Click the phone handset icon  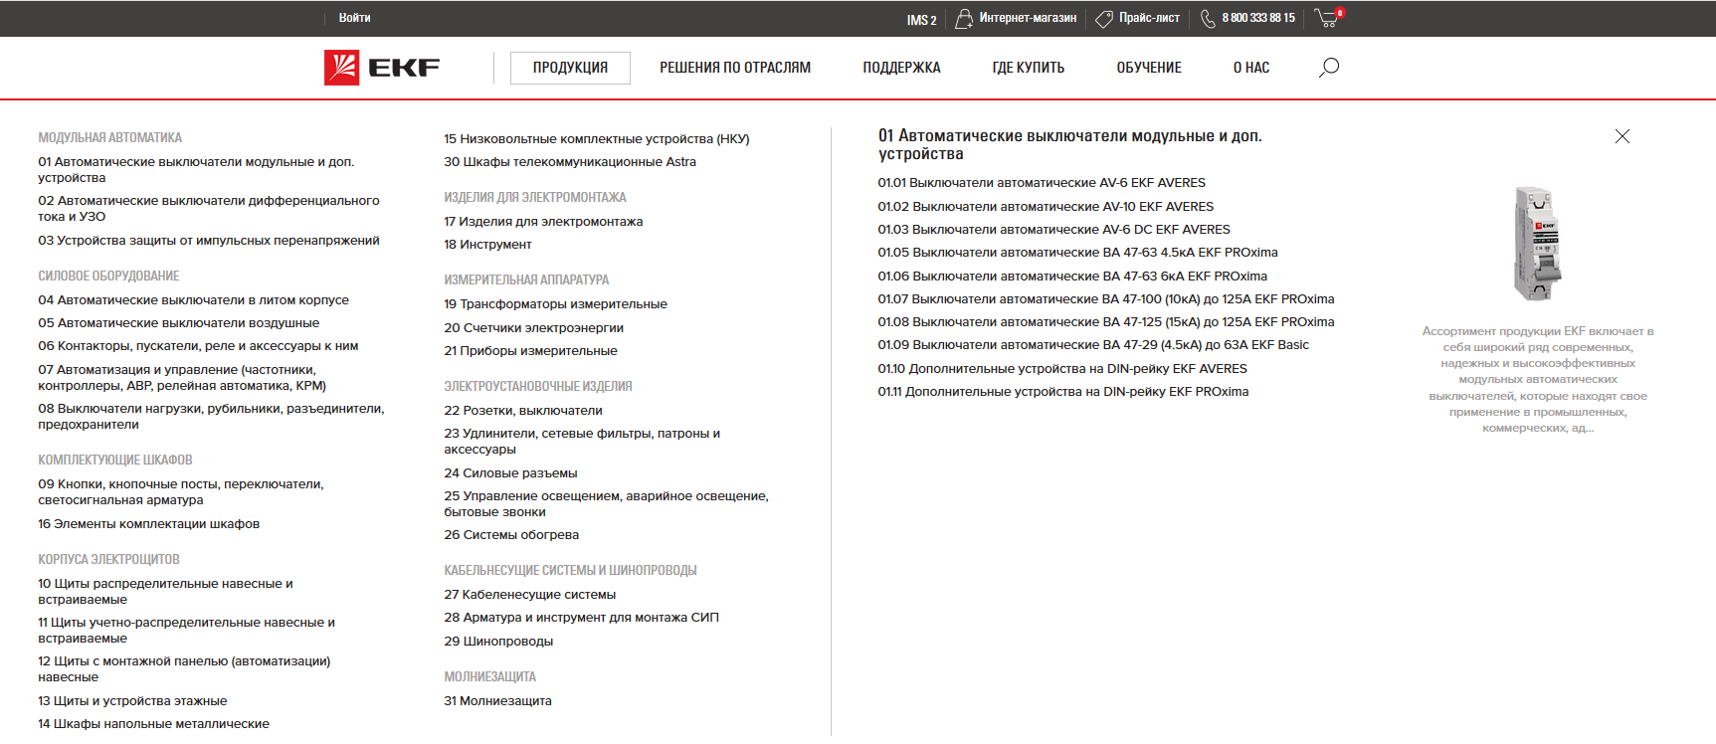1208,19
